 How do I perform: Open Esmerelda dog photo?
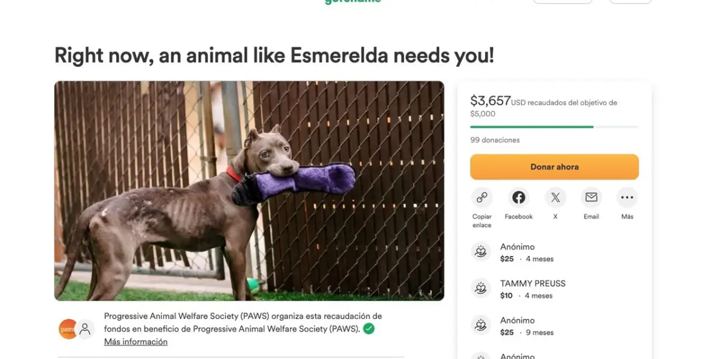point(249,191)
